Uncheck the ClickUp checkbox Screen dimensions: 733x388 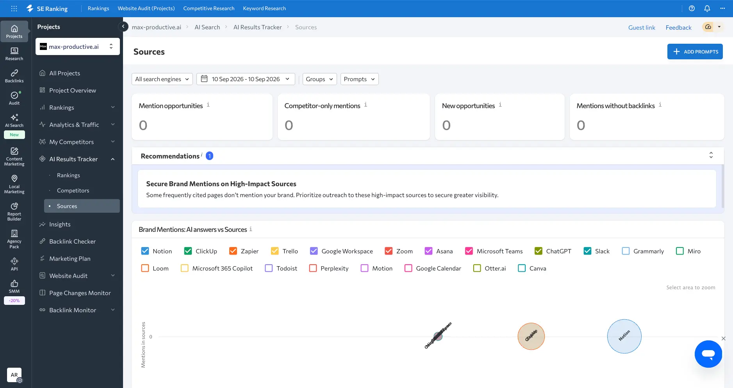[x=188, y=251]
